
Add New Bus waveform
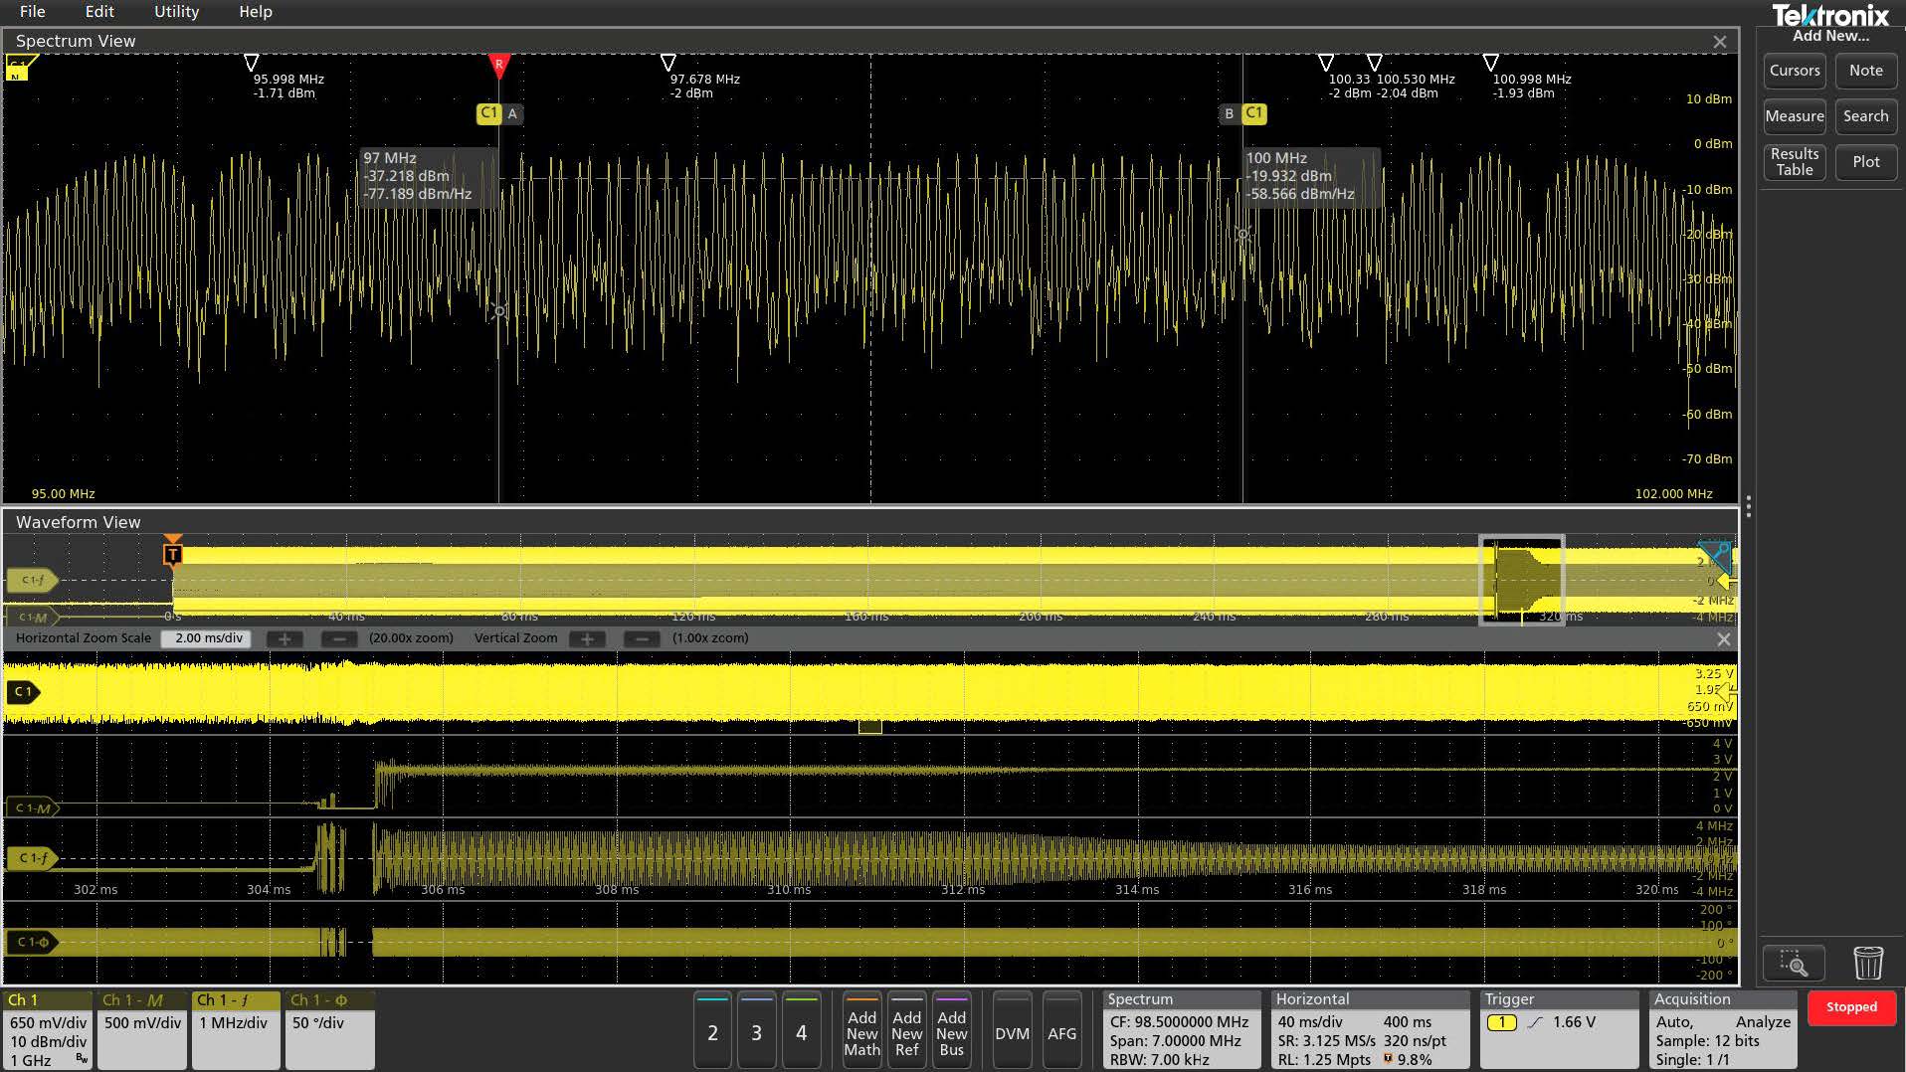point(951,1031)
